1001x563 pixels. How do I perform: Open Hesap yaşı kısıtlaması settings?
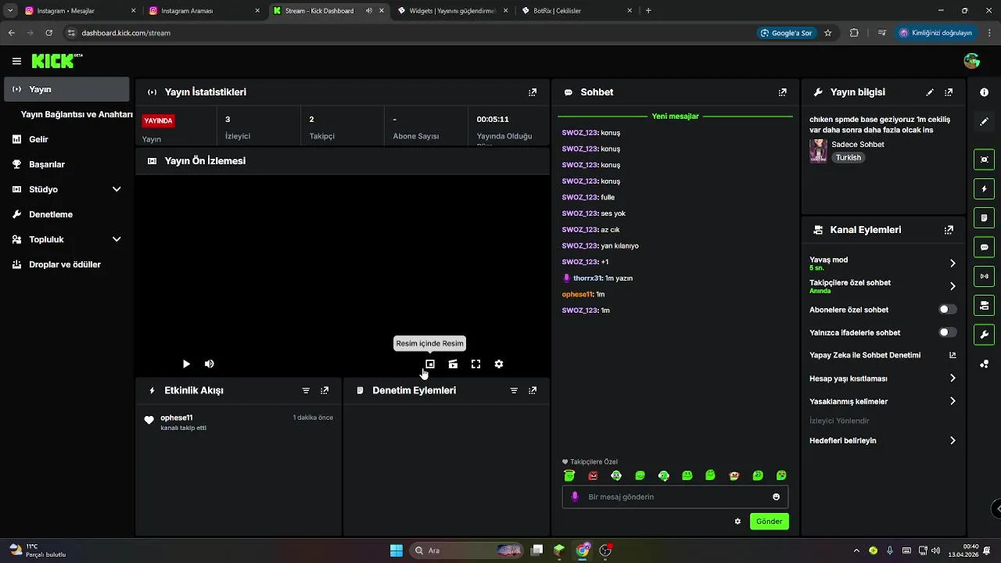(x=883, y=378)
